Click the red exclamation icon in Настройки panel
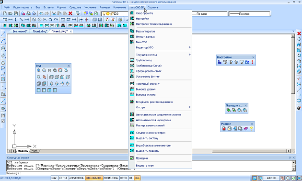Image resolution: width=302 pixels, height=181 pixels. pos(252,62)
